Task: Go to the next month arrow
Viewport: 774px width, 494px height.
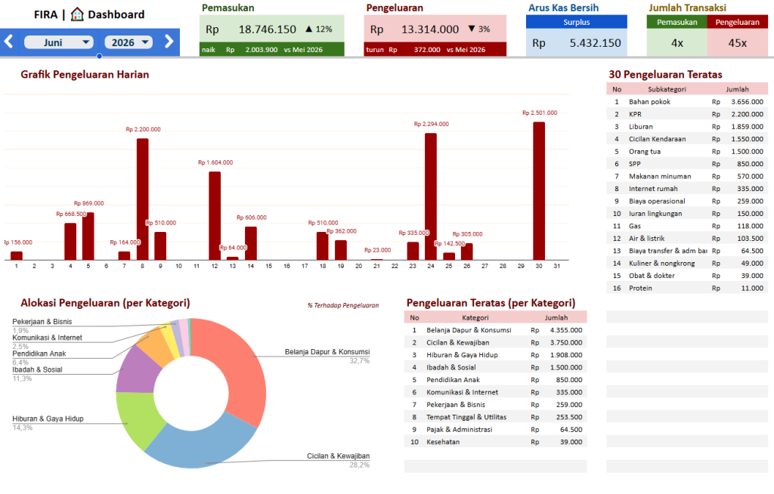Action: click(169, 42)
